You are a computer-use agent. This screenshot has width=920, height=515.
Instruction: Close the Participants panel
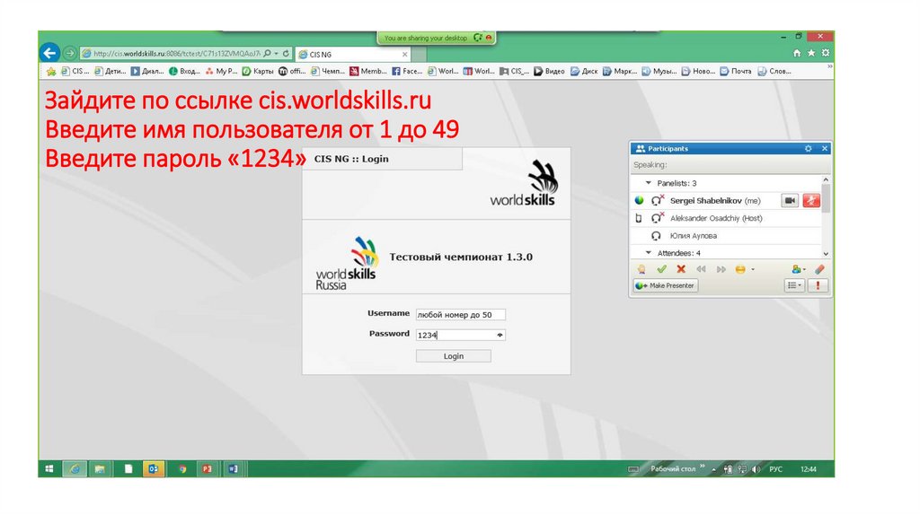(825, 149)
